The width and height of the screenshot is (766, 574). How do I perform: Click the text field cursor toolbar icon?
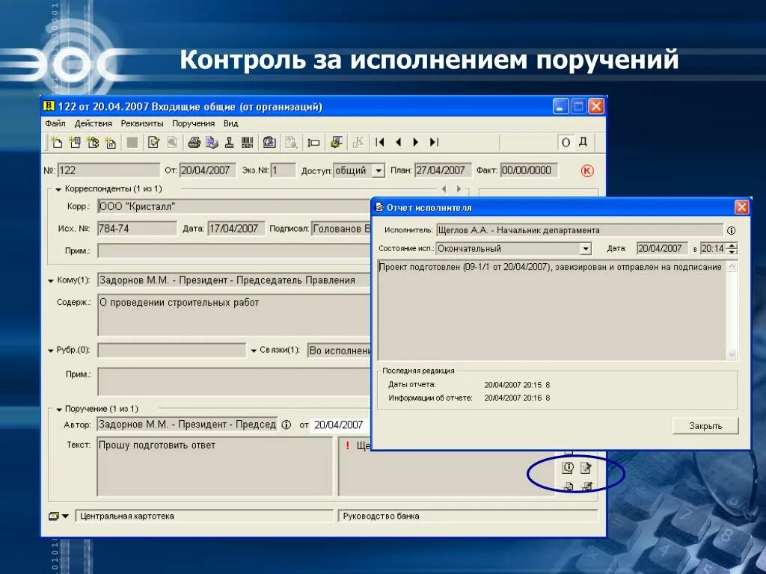click(313, 143)
